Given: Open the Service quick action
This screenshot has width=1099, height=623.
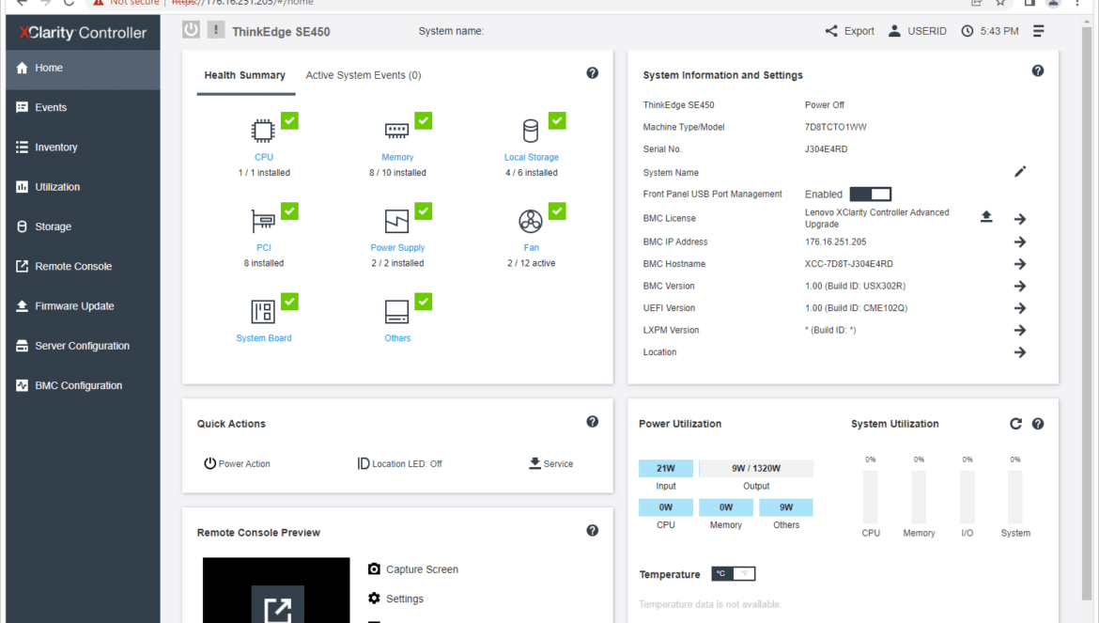Looking at the screenshot, I should pyautogui.click(x=550, y=464).
